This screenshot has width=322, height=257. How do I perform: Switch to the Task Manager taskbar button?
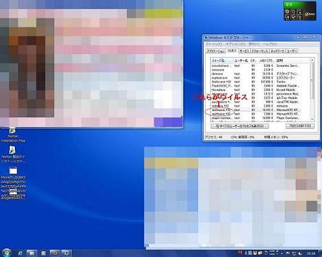point(66,253)
